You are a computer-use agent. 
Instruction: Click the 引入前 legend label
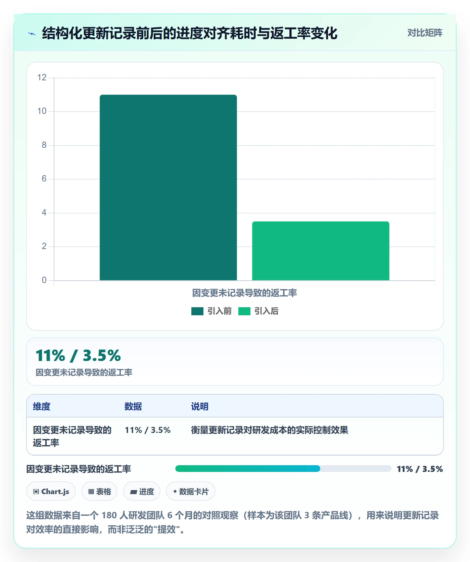(220, 311)
